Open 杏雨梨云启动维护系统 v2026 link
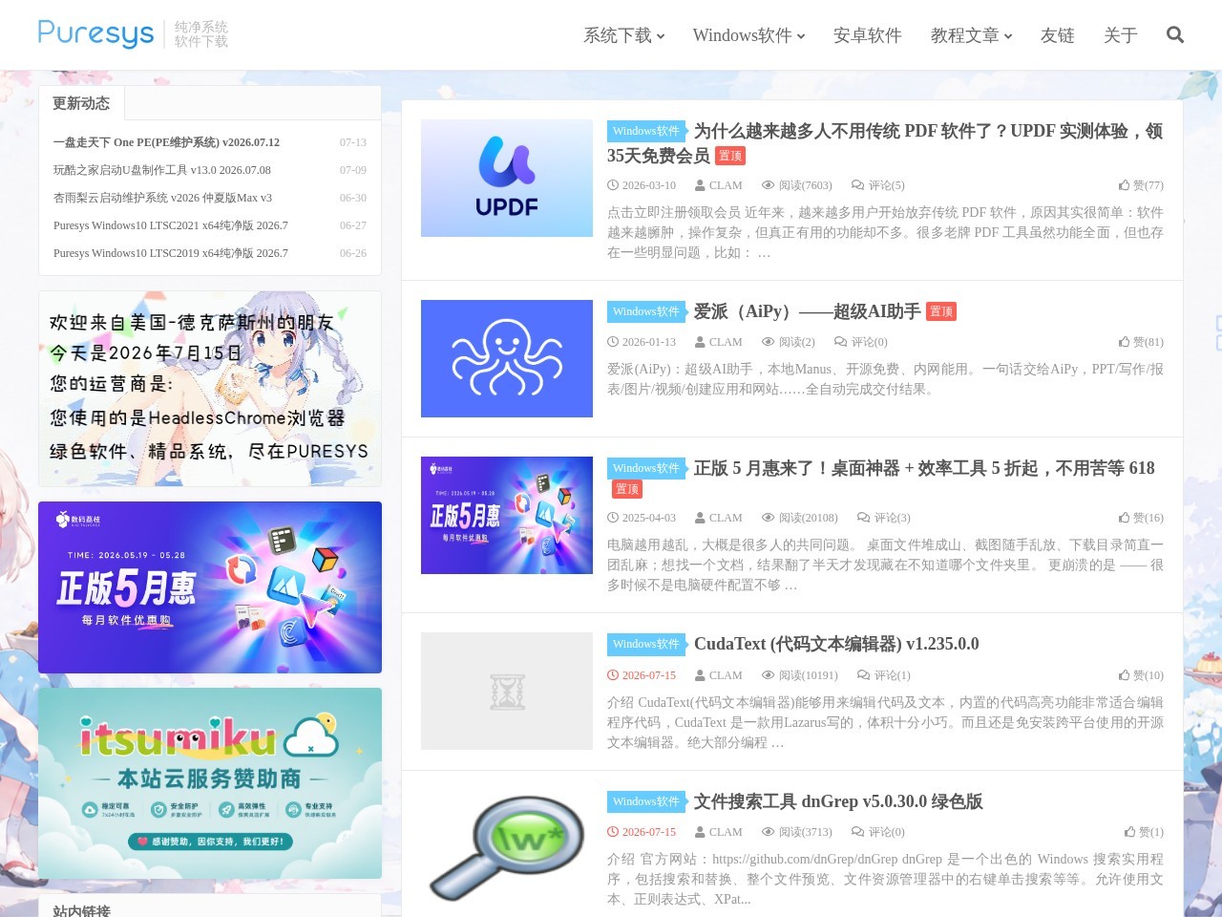1222x917 pixels. click(x=162, y=198)
